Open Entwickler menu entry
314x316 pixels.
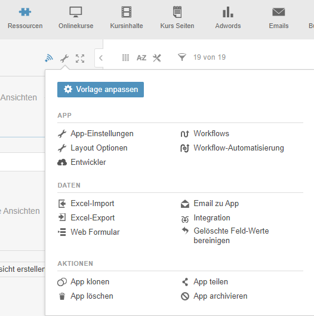[x=82, y=162]
